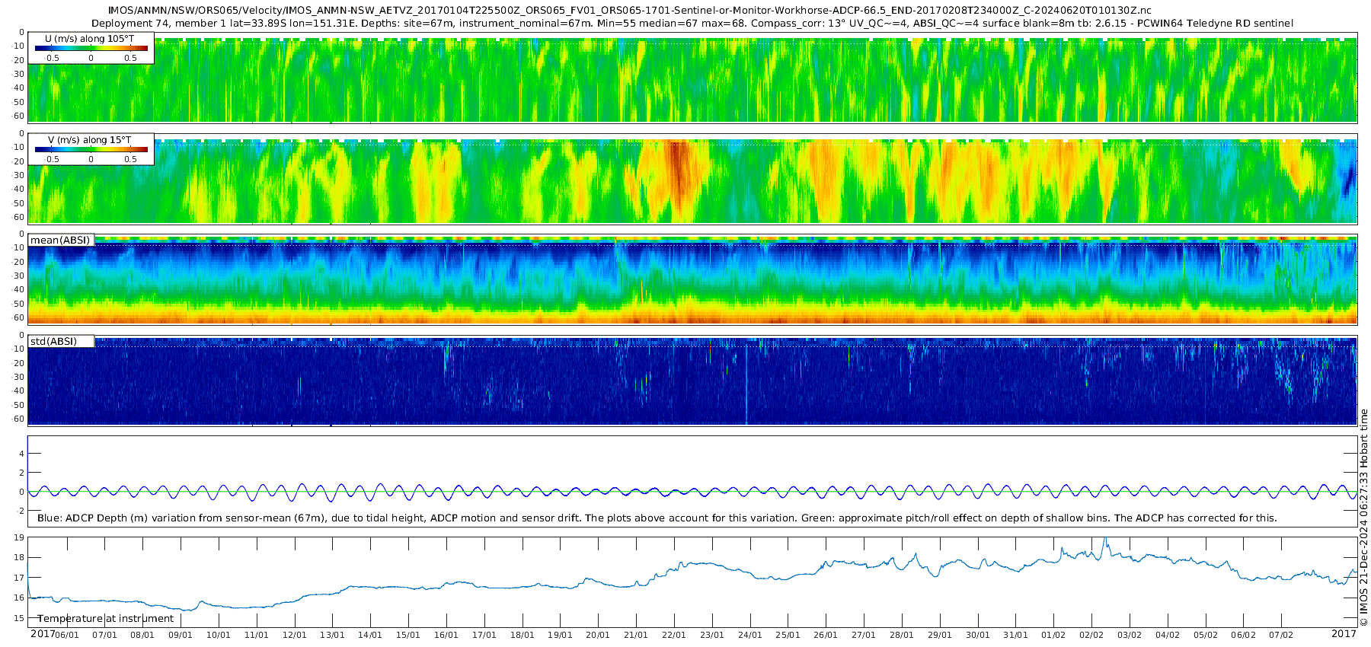1371x647 pixels.
Task: Pick the 16/01 date tick label
Action: [446, 636]
